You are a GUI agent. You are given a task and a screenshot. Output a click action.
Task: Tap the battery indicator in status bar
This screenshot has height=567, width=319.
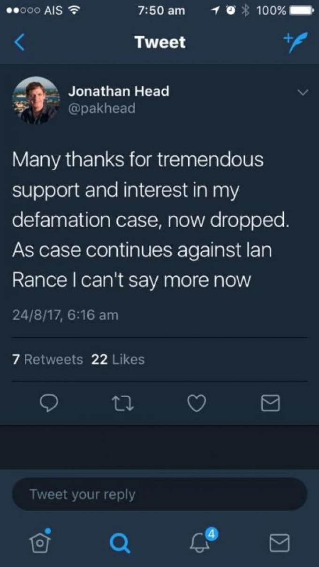(x=301, y=10)
